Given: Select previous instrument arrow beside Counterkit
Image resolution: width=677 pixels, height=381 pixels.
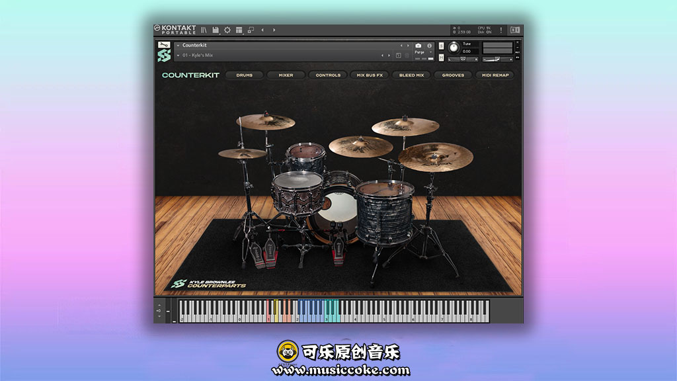Looking at the screenshot, I should 401,46.
